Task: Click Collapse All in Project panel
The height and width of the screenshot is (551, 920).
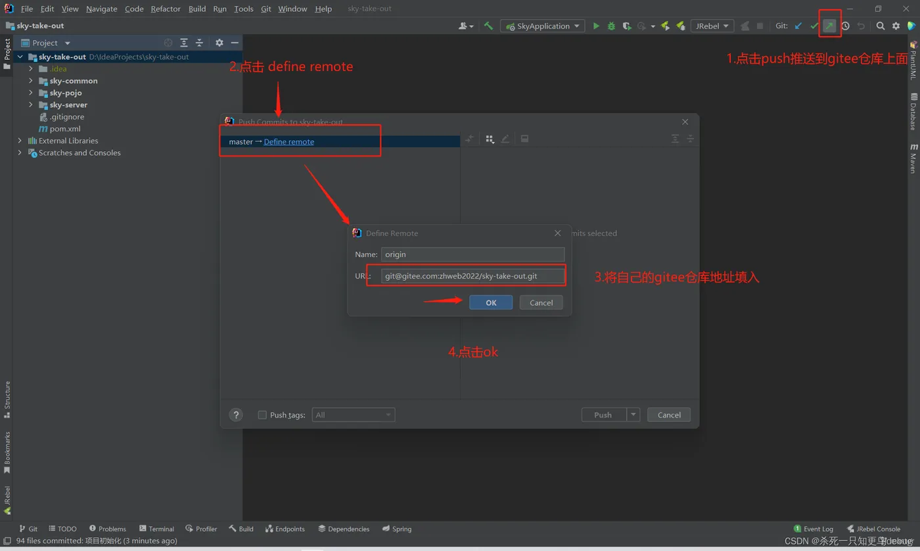Action: pyautogui.click(x=199, y=43)
